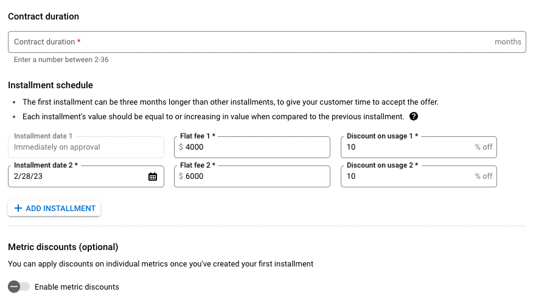Click the ADD INSTALLMENT button

[54, 208]
